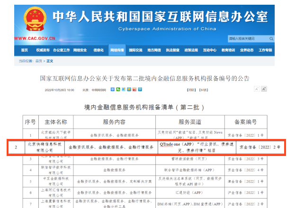Click the WWW.CAC.GOV.CN site address text
287x208 pixels.
click(x=35, y=38)
